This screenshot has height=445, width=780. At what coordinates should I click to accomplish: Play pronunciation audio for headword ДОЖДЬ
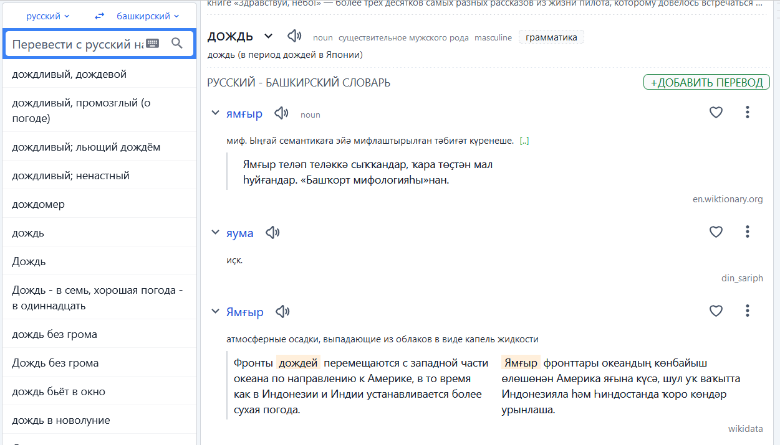294,36
